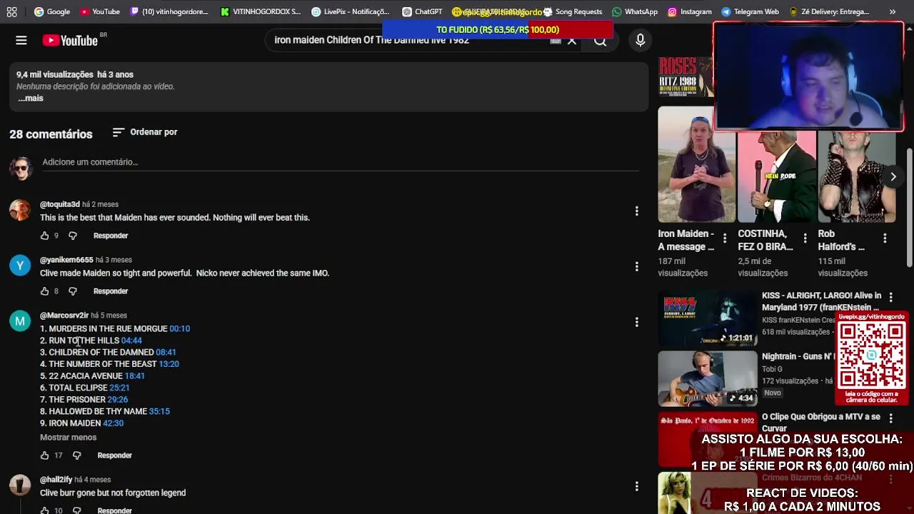This screenshot has height=514, width=914.
Task: Open the Nightrain guitar video thumbnail
Action: pyautogui.click(x=707, y=378)
